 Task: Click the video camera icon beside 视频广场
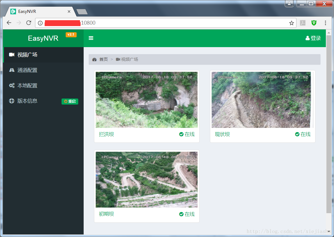[x=12, y=55]
